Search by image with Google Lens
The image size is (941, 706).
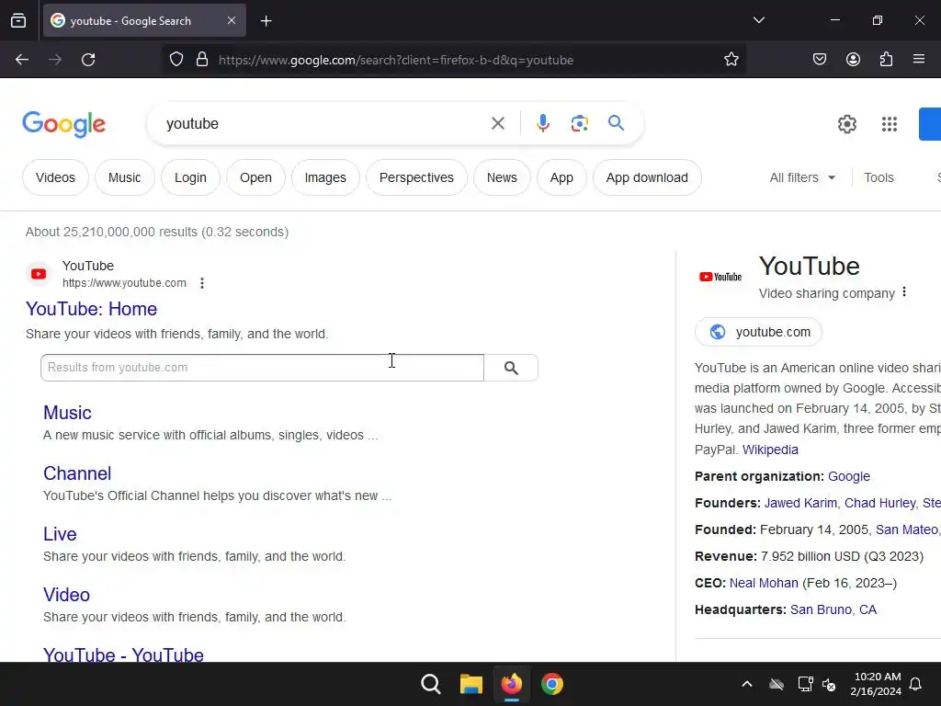tap(579, 124)
